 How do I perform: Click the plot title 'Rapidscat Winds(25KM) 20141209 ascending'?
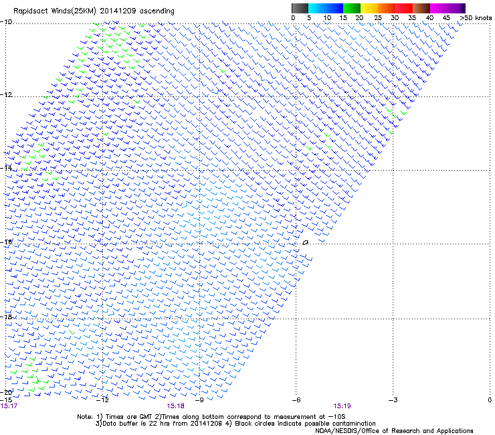[x=94, y=11]
